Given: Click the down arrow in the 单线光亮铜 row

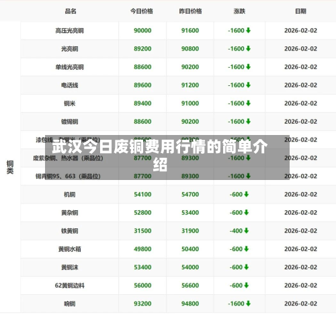Looking at the screenshot, I should click(248, 66).
